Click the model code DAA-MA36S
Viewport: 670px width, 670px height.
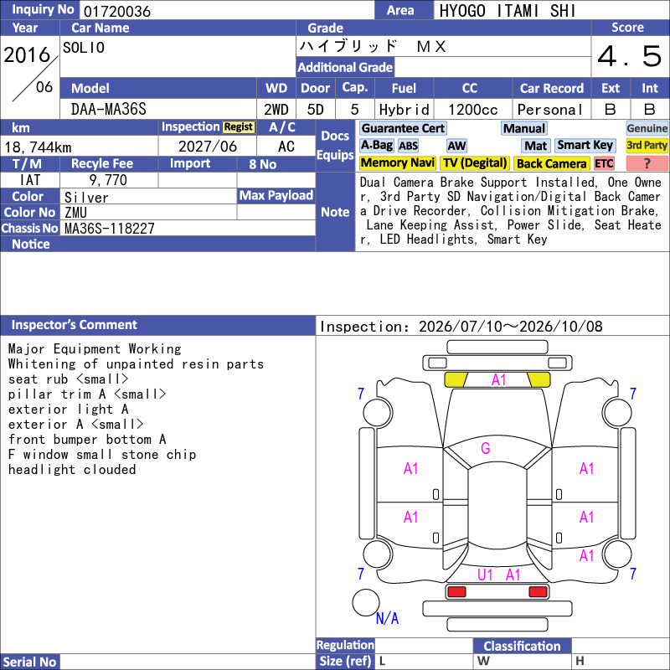click(x=109, y=110)
